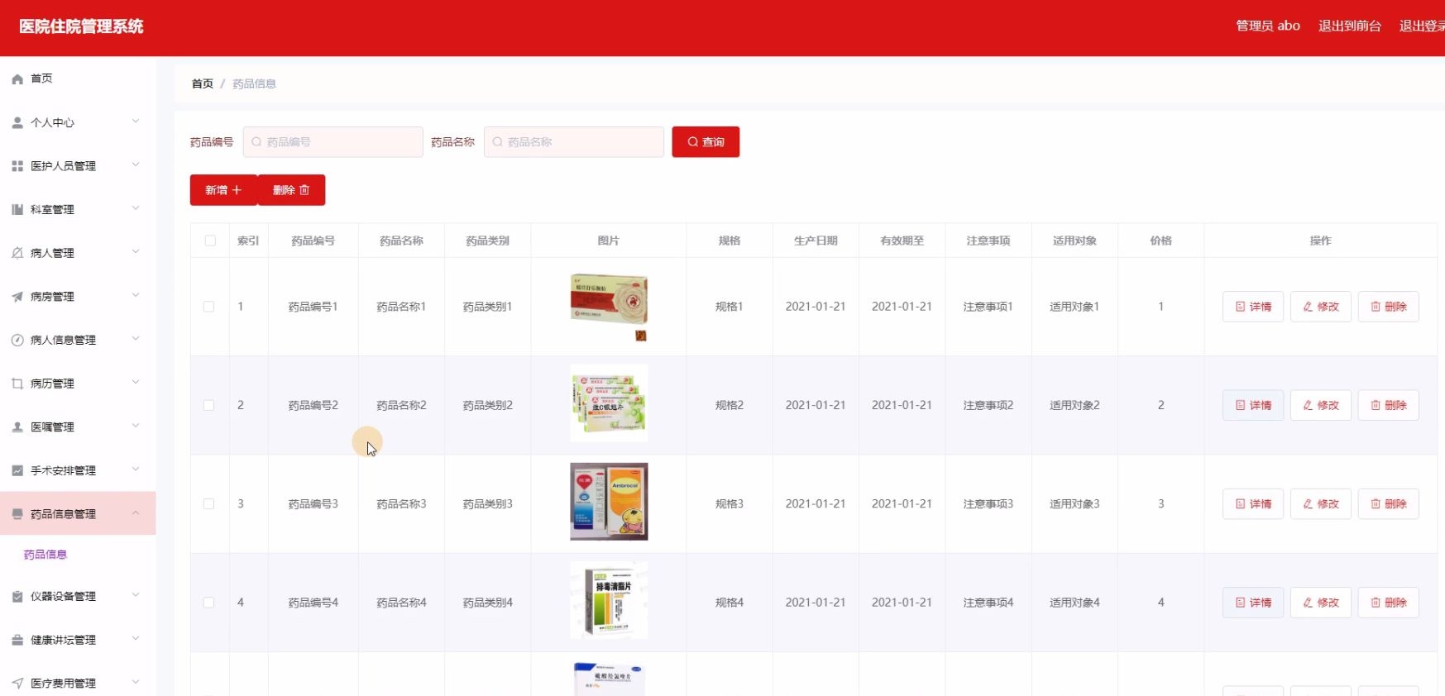Toggle the select-all checkbox in table header
The width and height of the screenshot is (1445, 696).
pyautogui.click(x=210, y=241)
